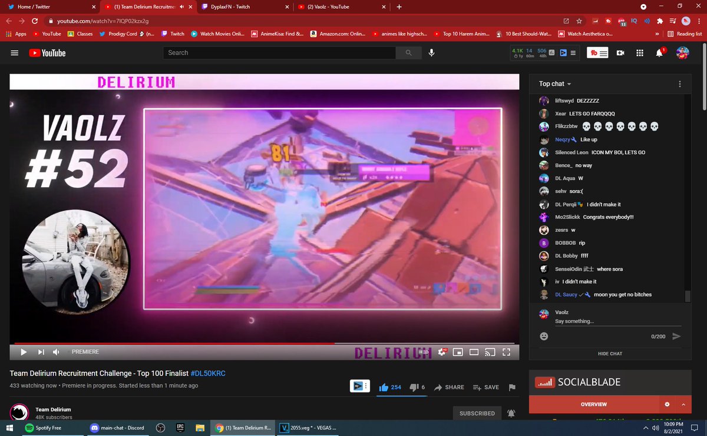Report the video via flag icon
Image resolution: width=707 pixels, height=436 pixels.
pos(512,387)
